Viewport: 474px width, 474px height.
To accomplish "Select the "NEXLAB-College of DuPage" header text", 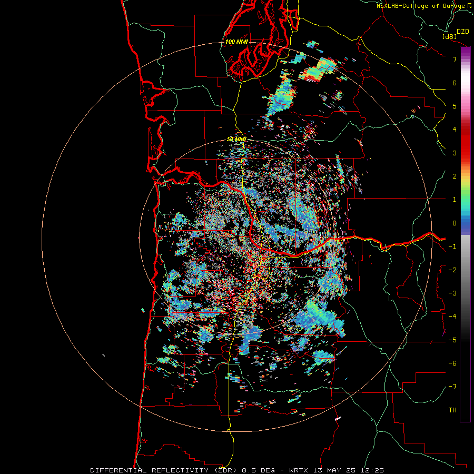I will coord(421,6).
